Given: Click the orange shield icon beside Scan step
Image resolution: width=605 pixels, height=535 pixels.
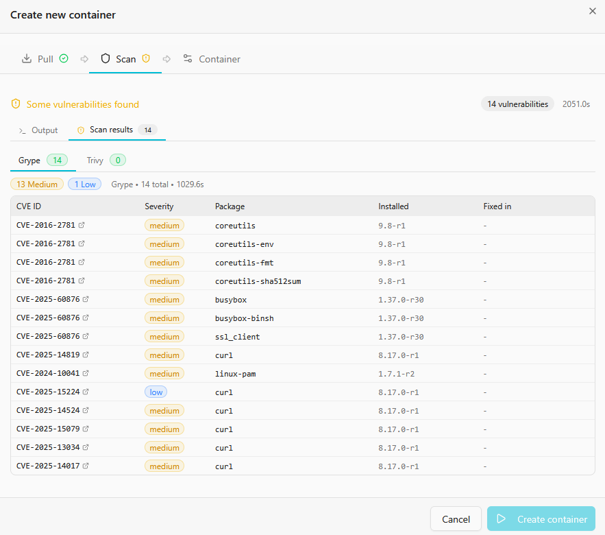Looking at the screenshot, I should pos(145,59).
